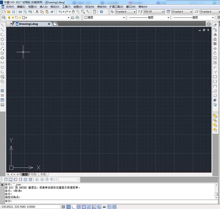
Task: Click the Open folder icon
Action: pyautogui.click(x=9, y=12)
